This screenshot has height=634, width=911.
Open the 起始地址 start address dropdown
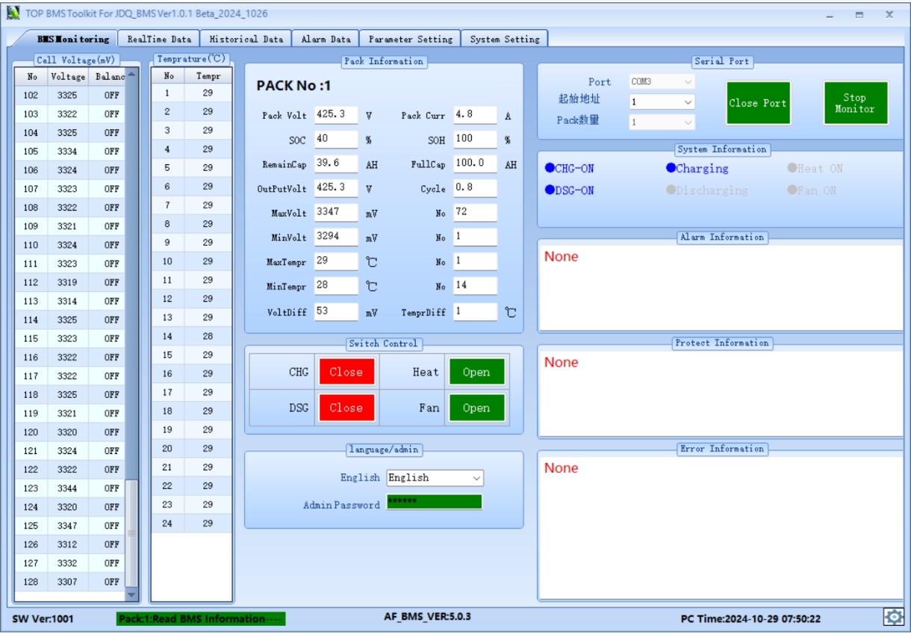pos(662,102)
